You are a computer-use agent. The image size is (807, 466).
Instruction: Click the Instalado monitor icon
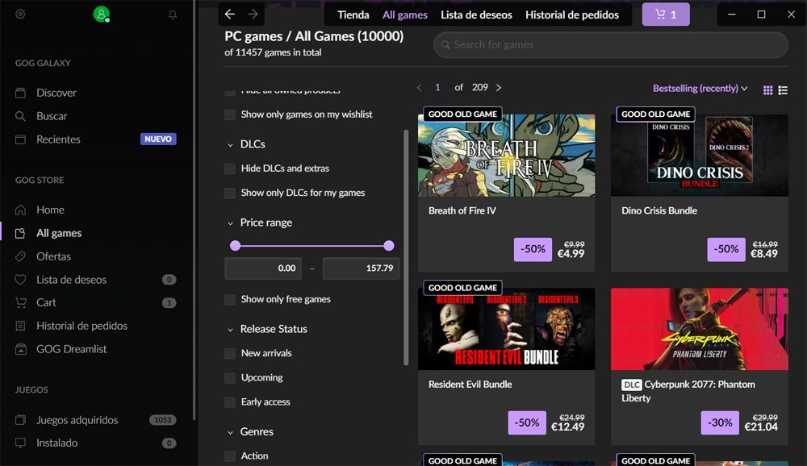pyautogui.click(x=21, y=443)
